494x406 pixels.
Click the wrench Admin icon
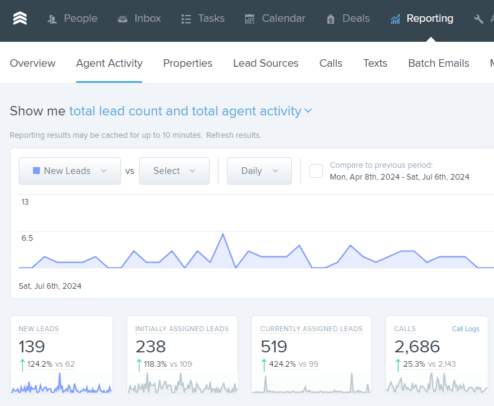click(x=478, y=19)
